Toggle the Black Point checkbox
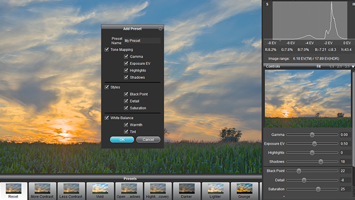The image size is (355, 200). click(x=126, y=94)
